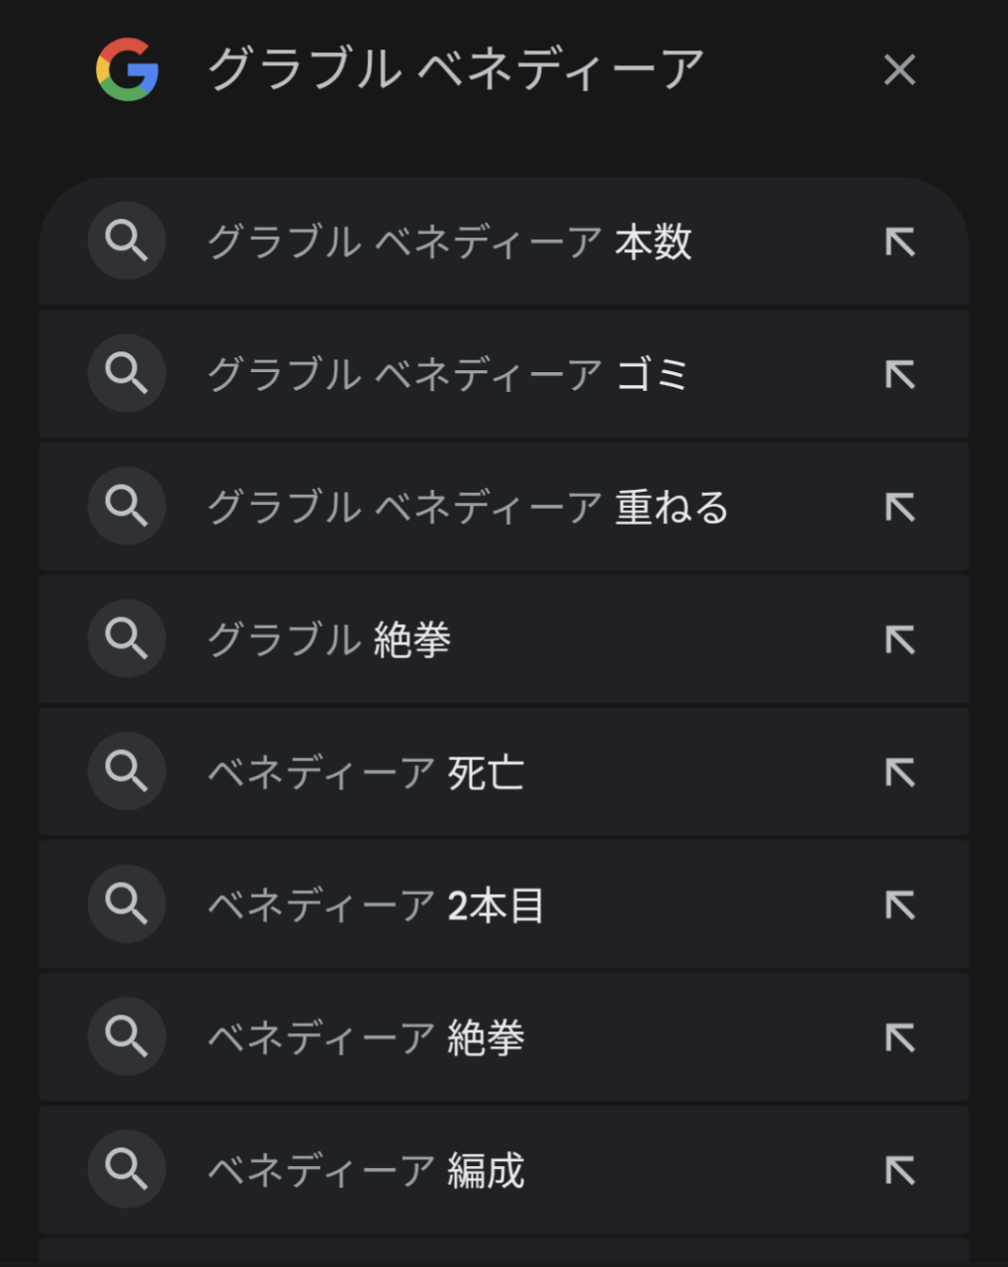Fill query using arrow beside 死亡 suggestion

coord(900,773)
